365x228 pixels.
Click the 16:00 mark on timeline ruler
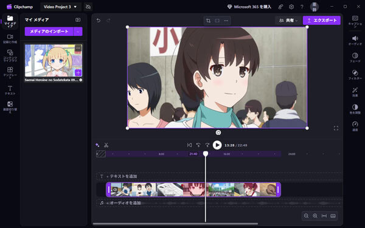click(227, 154)
